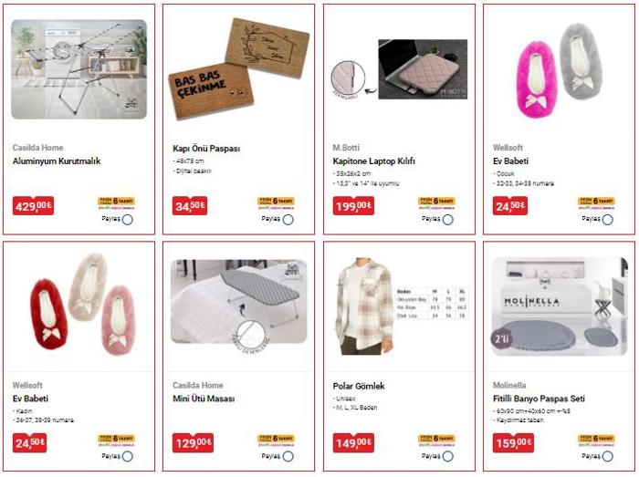Toggle Paylaş circle for Fitilli Banyo Paspas Seti

pos(608,457)
